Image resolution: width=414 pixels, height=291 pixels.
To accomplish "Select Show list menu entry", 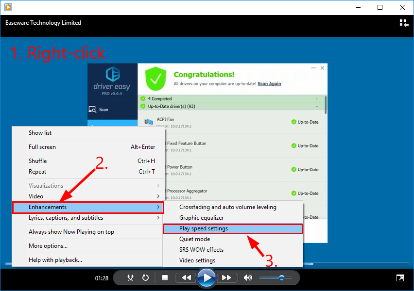I will 88,133.
